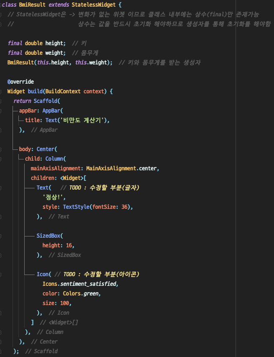Select "BmiResult" in the class declaration

click(x=32, y=5)
